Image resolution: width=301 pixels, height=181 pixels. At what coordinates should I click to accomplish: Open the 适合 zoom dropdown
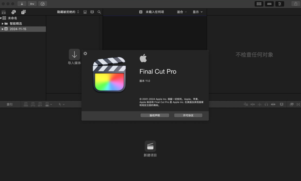coord(182,12)
